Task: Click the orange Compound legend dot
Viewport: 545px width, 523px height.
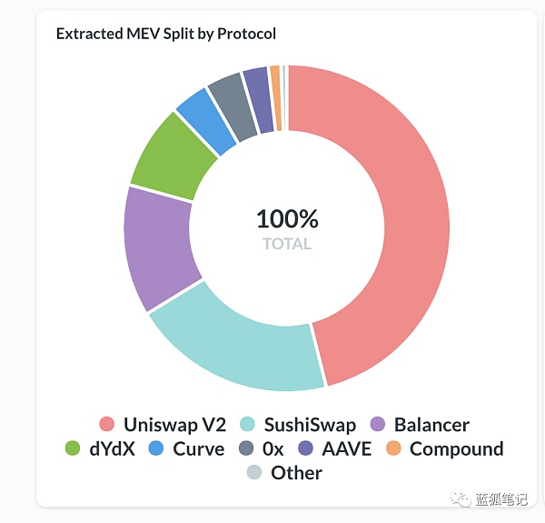Action: (393, 448)
